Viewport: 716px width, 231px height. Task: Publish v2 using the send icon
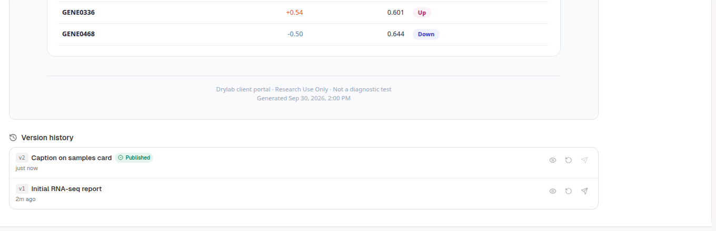click(584, 160)
